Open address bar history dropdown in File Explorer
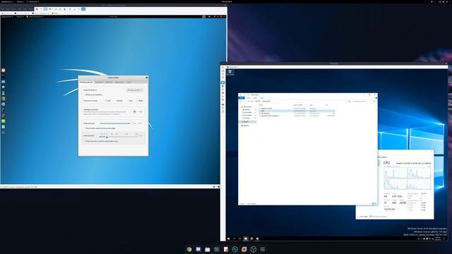This screenshot has width=452, height=254. (x=347, y=101)
